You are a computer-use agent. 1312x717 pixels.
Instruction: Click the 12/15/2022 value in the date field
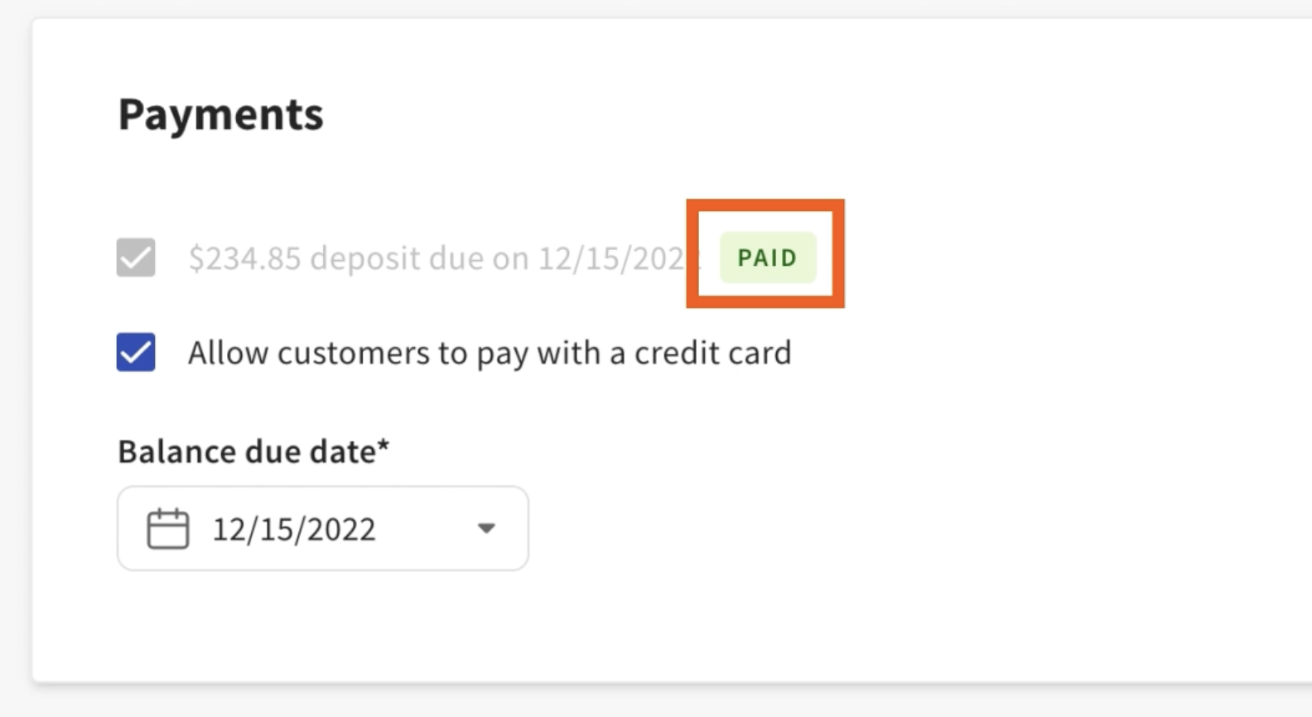294,529
